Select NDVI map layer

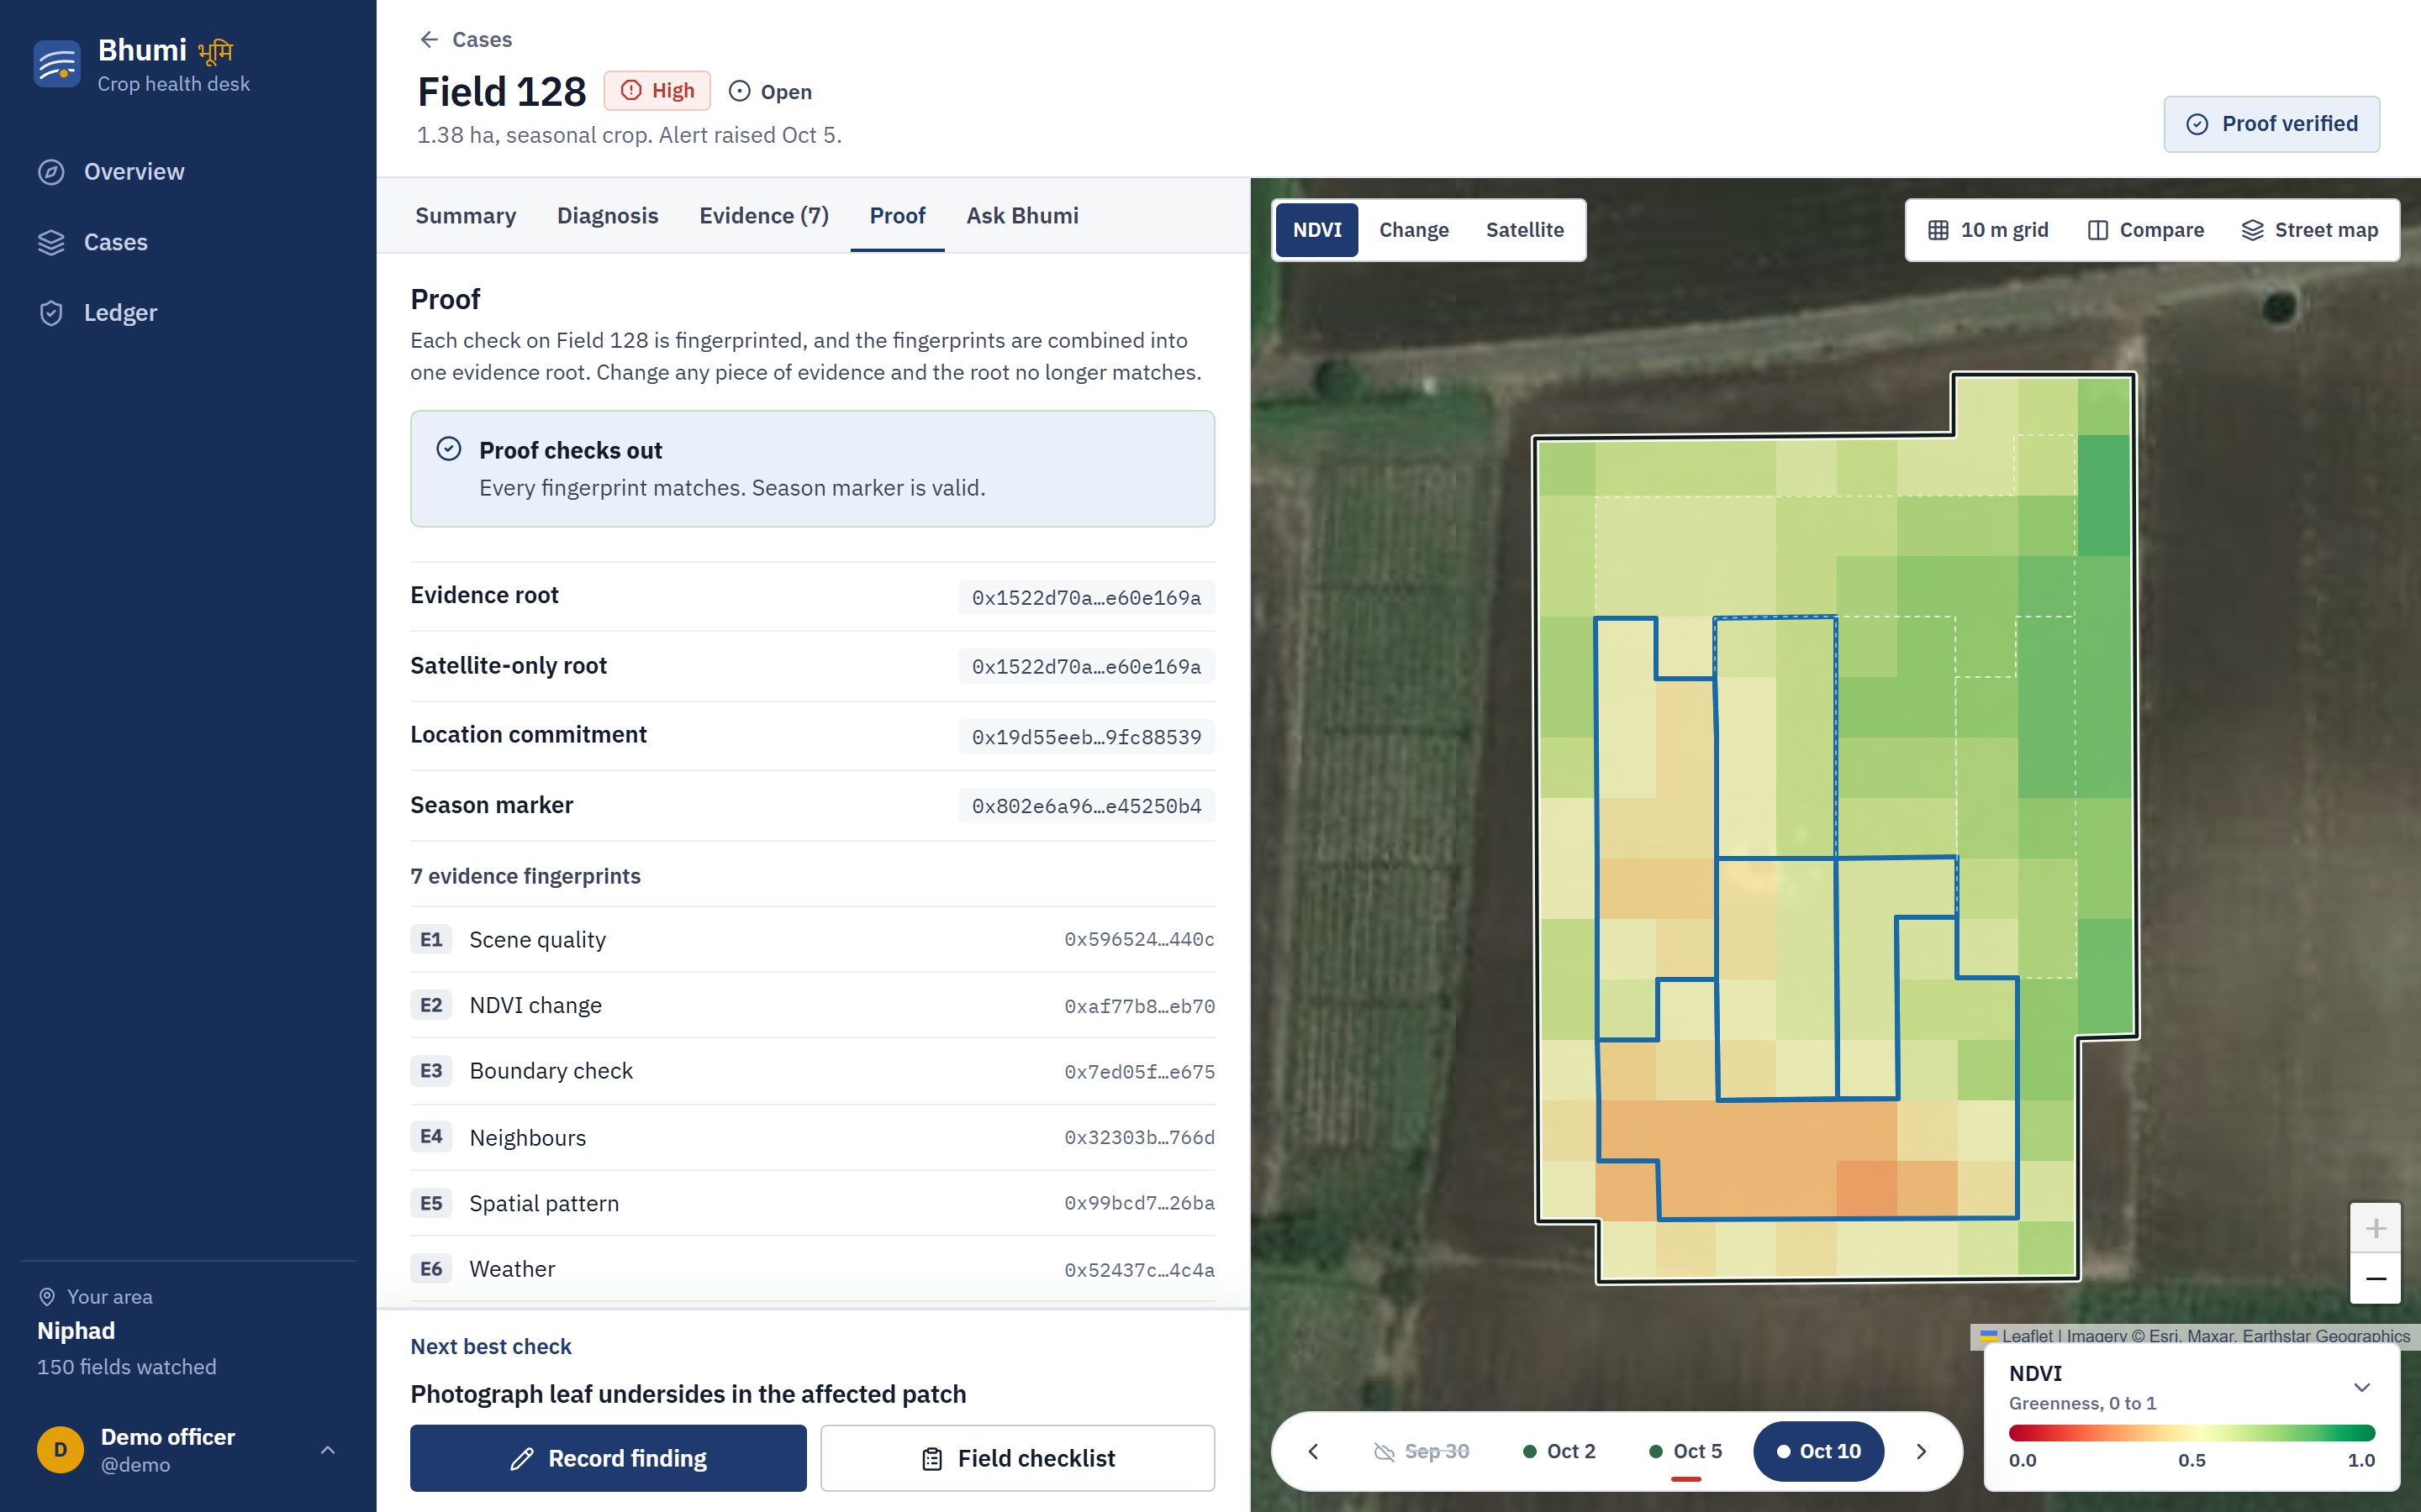tap(1316, 230)
